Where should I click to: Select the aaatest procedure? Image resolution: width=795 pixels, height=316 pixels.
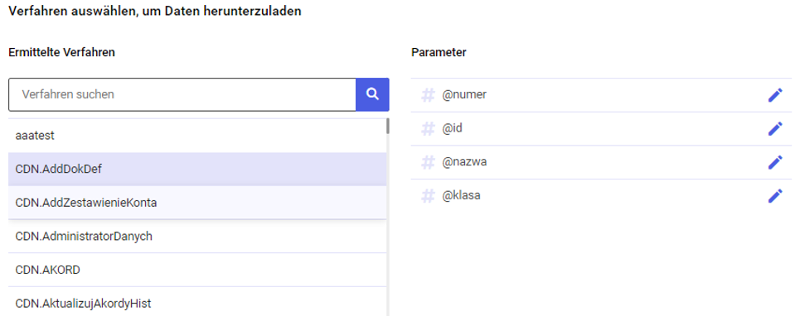click(x=197, y=136)
